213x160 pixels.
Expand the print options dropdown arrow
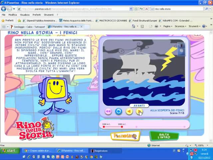point(160,26)
